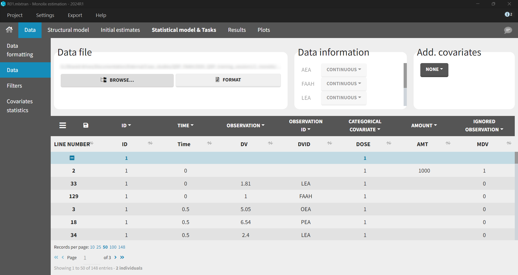This screenshot has width=518, height=275.
Task: Open the NONE additional covariates dropdown
Action: pyautogui.click(x=434, y=70)
